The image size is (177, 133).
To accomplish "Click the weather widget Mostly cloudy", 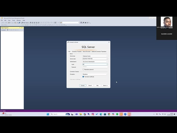I will (x=7, y=114).
